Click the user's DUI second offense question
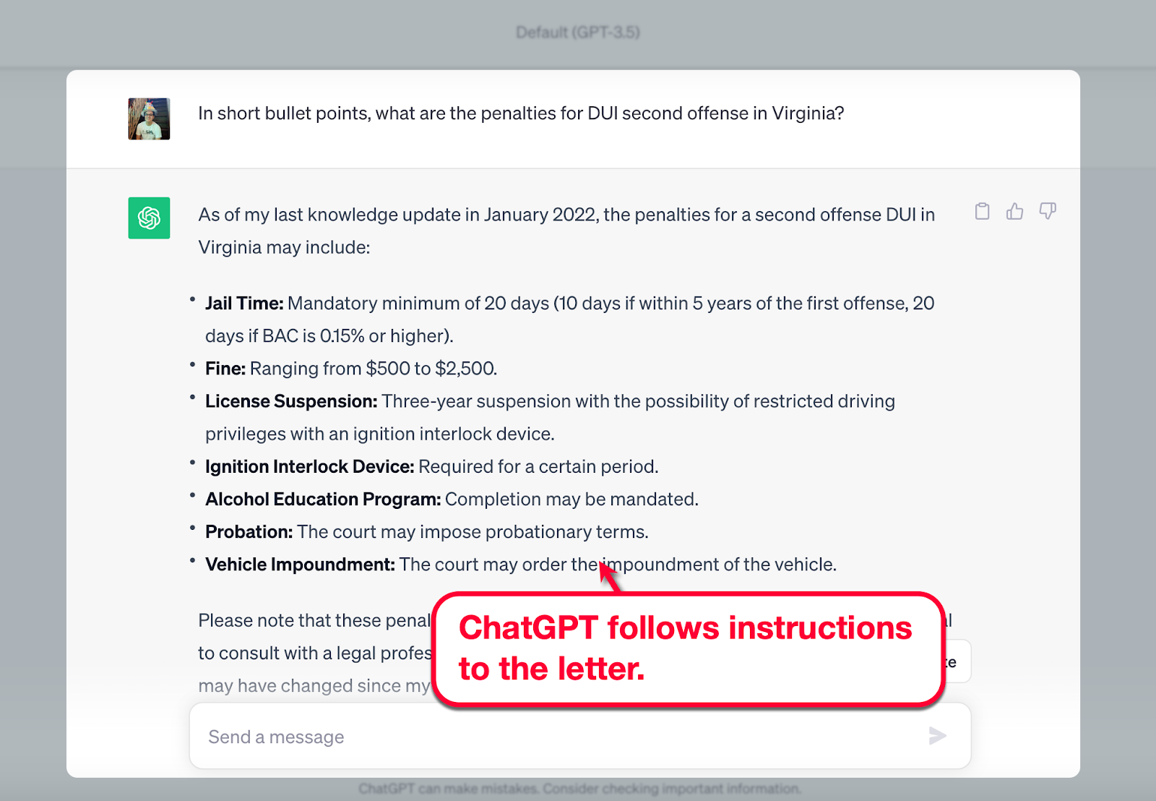 [521, 113]
